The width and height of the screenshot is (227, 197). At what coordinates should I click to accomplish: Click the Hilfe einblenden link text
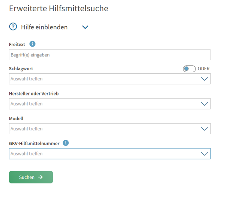(44, 27)
